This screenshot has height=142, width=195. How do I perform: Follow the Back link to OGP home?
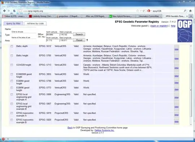click(70, 128)
